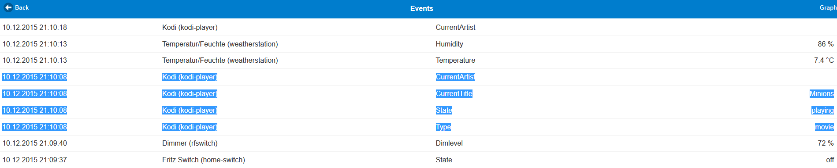Select the Temperature 7.4 °C value

[x=824, y=60]
